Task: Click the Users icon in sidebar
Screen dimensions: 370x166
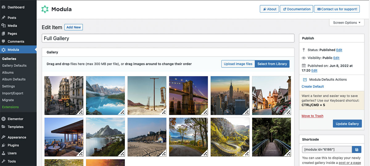Action: click(3, 153)
